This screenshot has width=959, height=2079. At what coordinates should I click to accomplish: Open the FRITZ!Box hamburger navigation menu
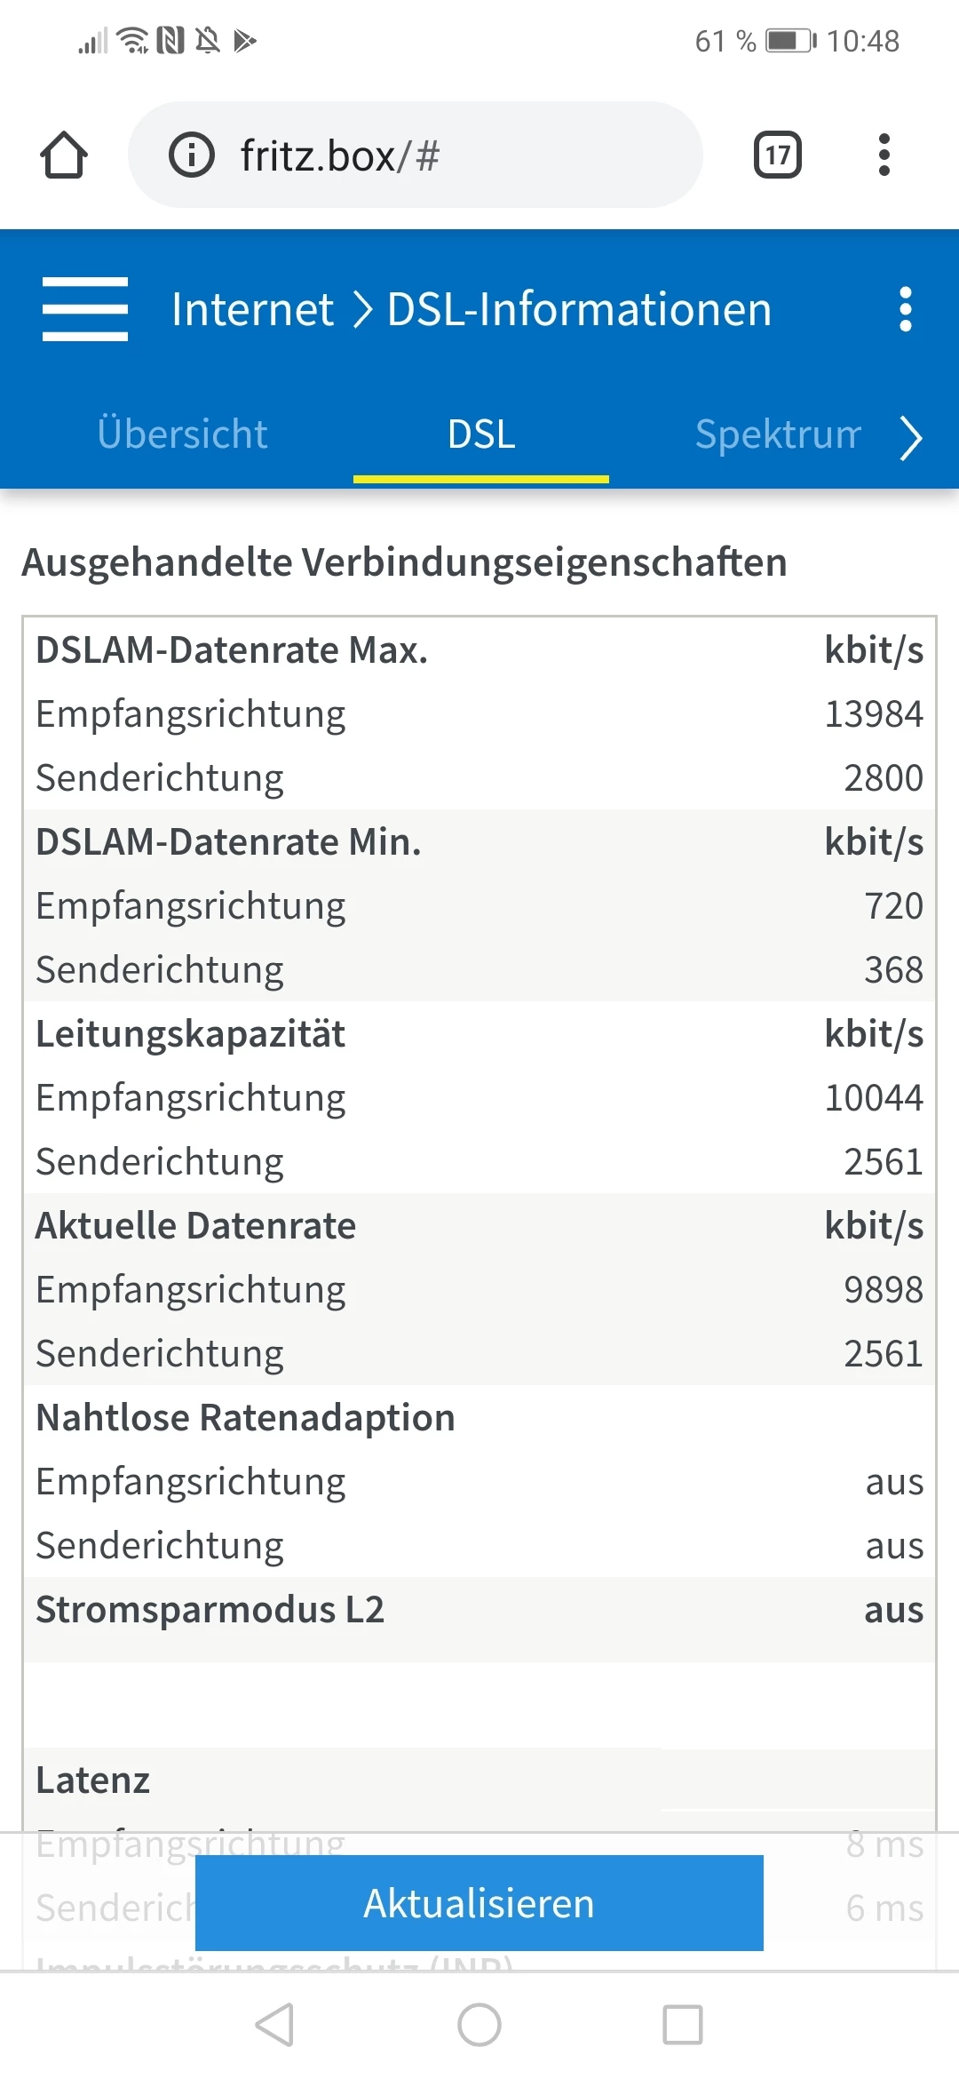coord(85,309)
